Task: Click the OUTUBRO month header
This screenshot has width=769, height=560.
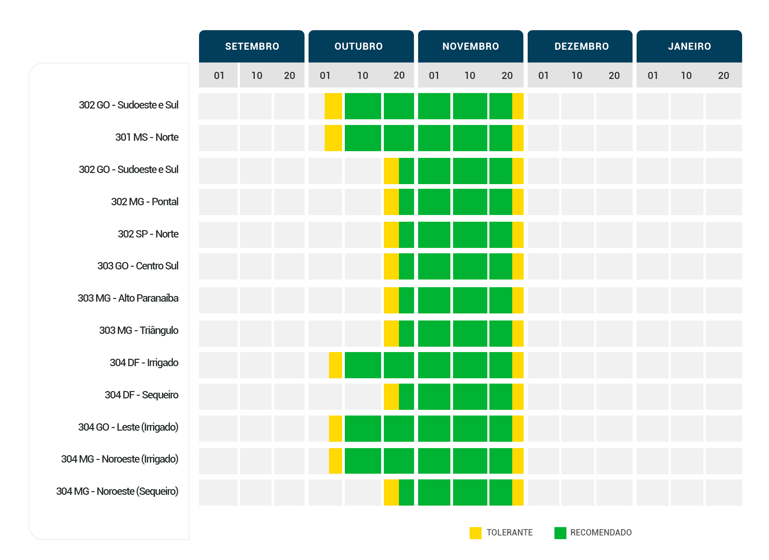Action: 359,46
